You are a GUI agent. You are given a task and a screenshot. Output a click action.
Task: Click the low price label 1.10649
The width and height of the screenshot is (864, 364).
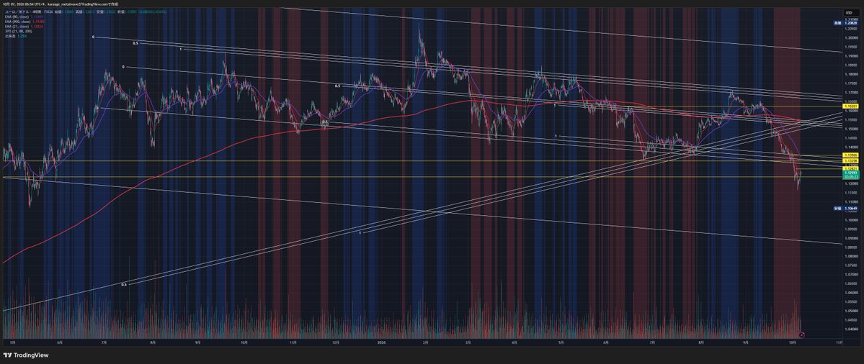[851, 209]
